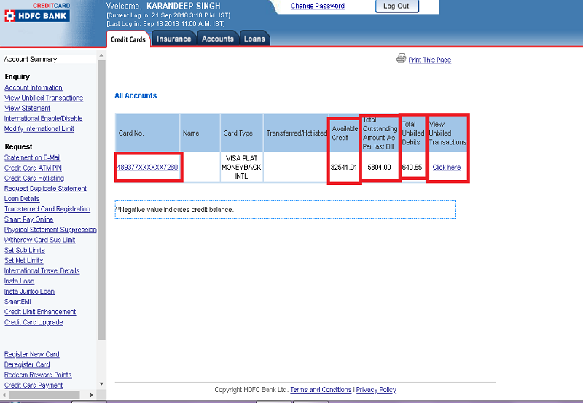Open Credit Card Hotlisting link
The image size is (583, 403).
tap(34, 178)
